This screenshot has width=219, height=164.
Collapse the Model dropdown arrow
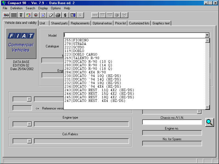[207, 35]
